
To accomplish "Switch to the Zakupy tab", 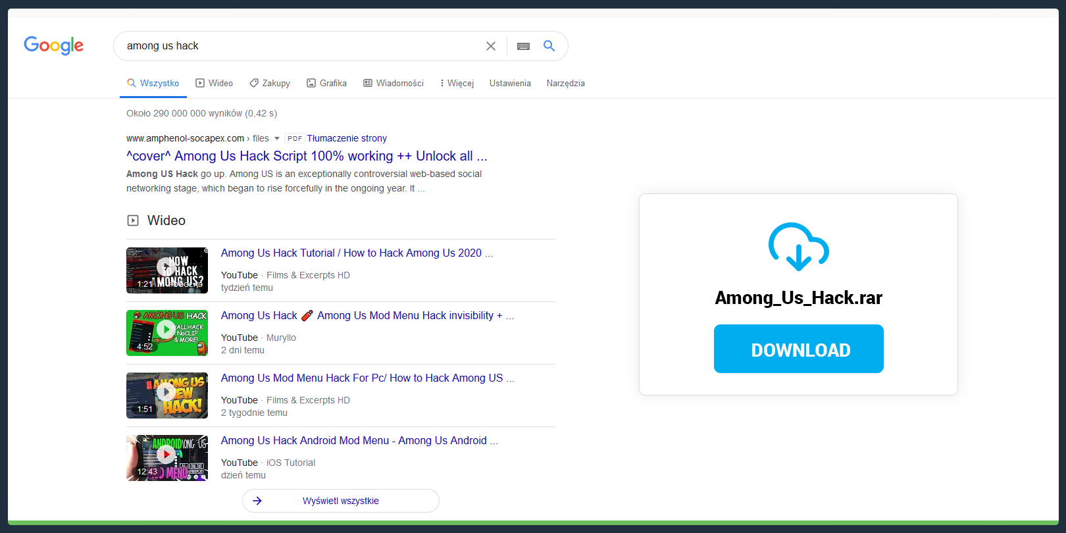I will coord(269,83).
